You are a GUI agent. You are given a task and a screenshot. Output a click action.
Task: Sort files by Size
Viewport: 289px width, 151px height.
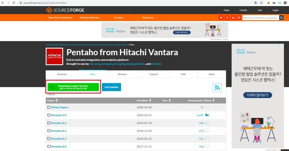pyautogui.click(x=167, y=101)
